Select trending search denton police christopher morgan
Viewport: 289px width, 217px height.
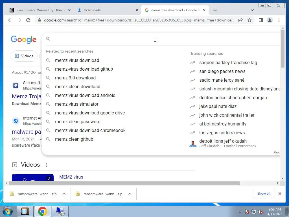(233, 97)
